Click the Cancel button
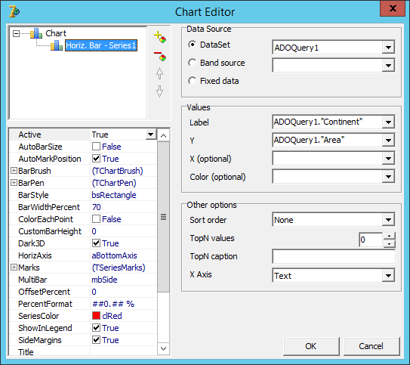The width and height of the screenshot is (410, 365). pyautogui.click(x=371, y=346)
